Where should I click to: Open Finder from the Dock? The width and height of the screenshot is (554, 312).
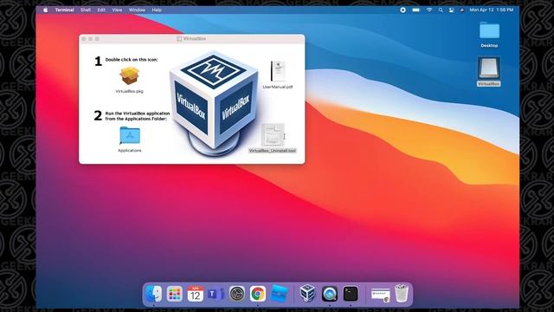pos(154,294)
